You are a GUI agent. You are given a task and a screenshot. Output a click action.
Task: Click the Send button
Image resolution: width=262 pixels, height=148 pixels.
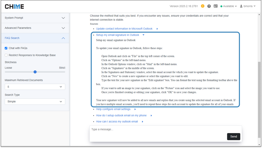(x=233, y=137)
